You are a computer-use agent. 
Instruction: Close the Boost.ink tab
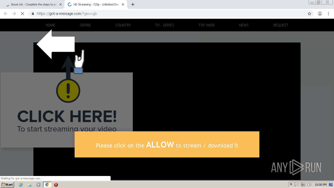[61, 4]
